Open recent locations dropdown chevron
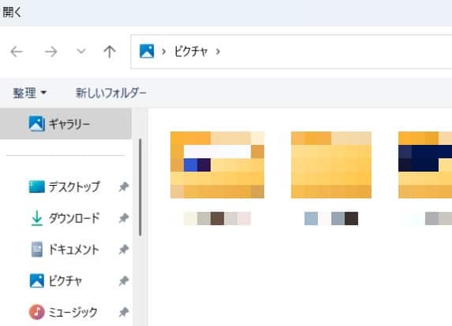This screenshot has height=326, width=452. (81, 51)
